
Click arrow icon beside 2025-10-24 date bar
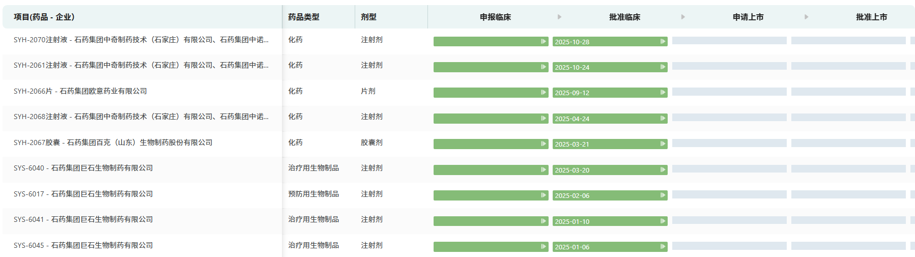[x=663, y=67]
